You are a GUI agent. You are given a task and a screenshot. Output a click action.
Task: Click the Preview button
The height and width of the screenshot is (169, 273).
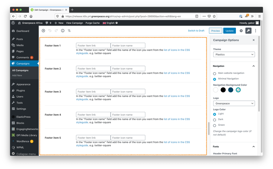tap(215, 31)
